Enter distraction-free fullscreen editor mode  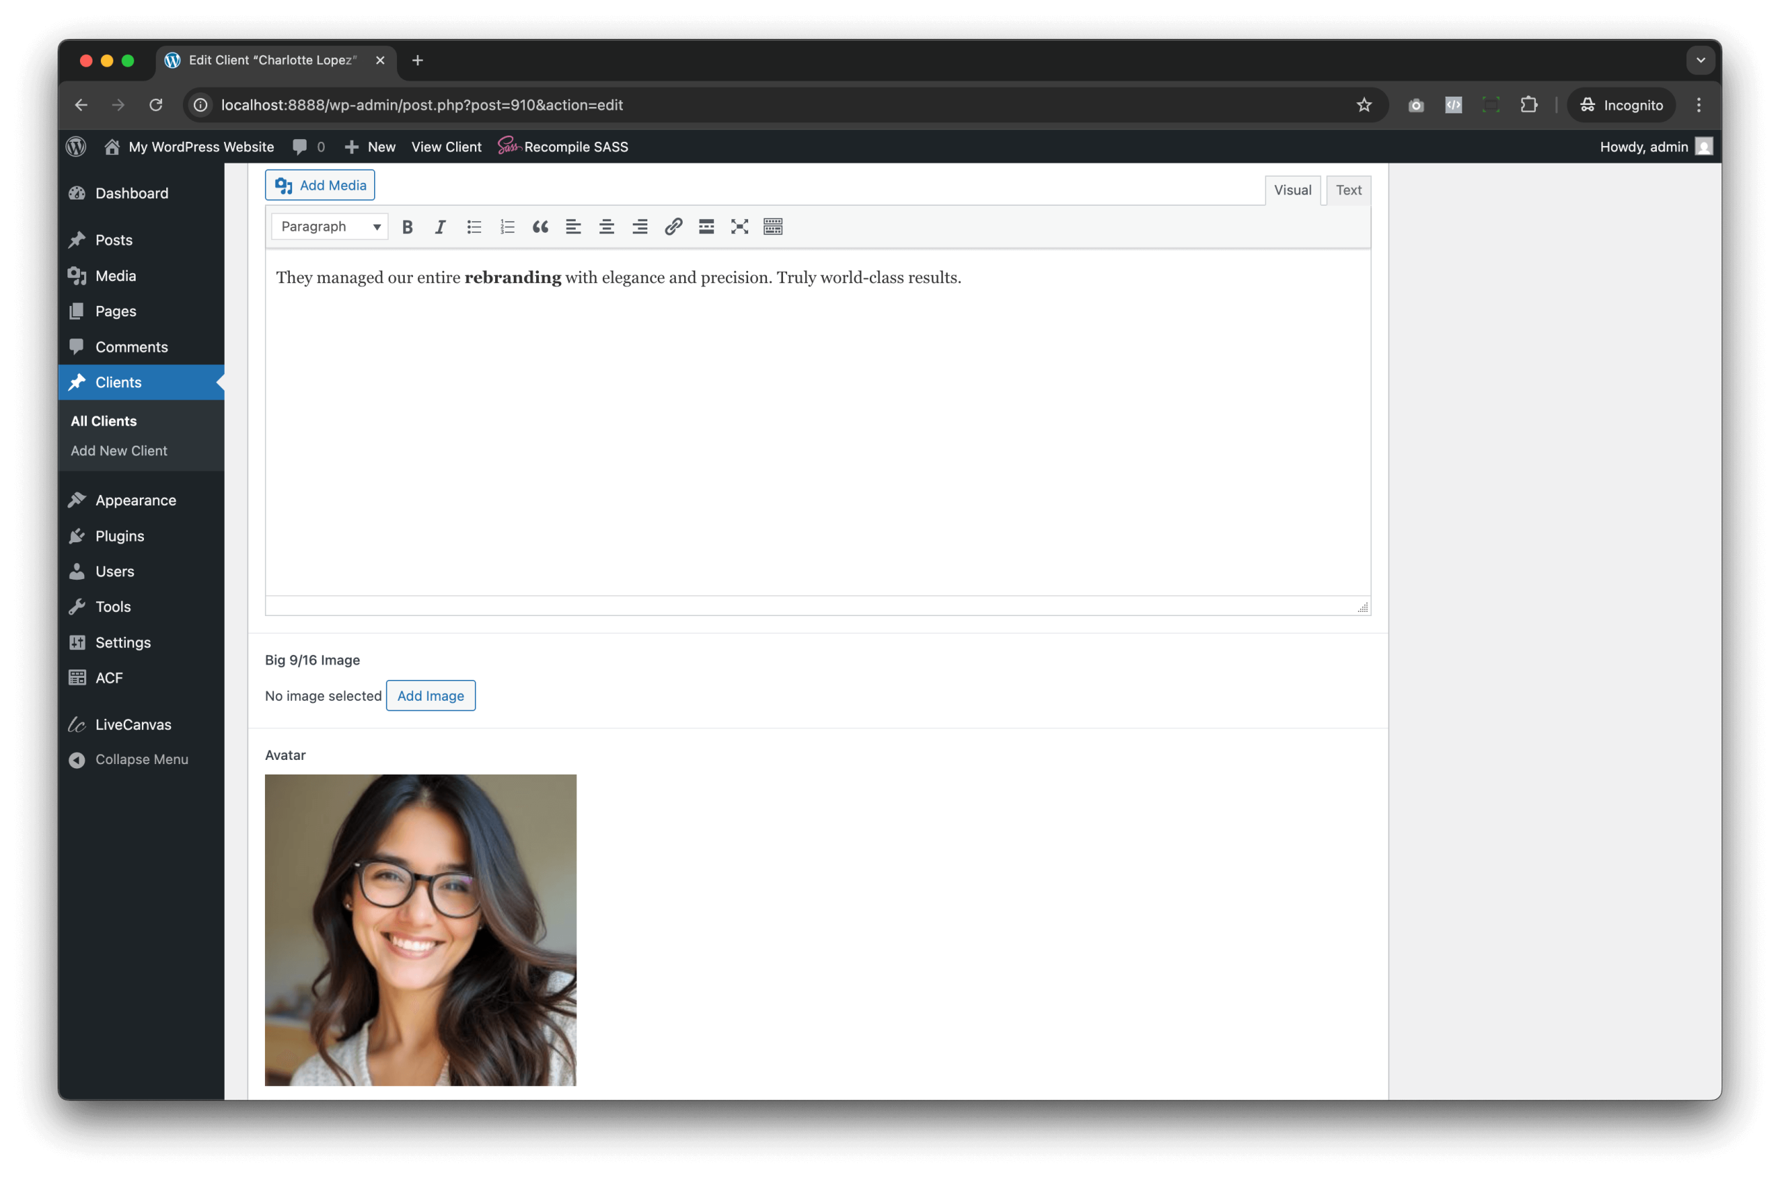(x=740, y=227)
